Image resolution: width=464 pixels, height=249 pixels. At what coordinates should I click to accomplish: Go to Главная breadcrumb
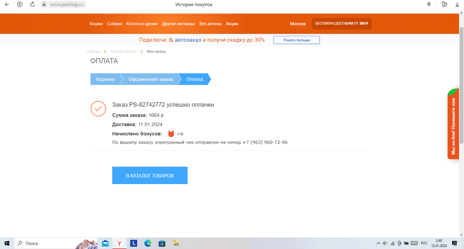94,52
